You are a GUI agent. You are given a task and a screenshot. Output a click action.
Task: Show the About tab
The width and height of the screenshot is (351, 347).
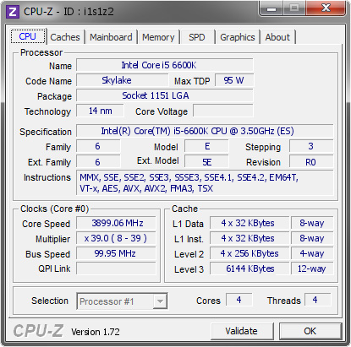[x=277, y=37]
